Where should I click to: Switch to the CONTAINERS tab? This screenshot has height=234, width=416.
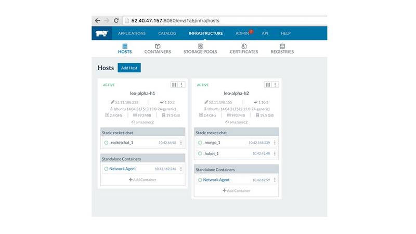(x=158, y=49)
